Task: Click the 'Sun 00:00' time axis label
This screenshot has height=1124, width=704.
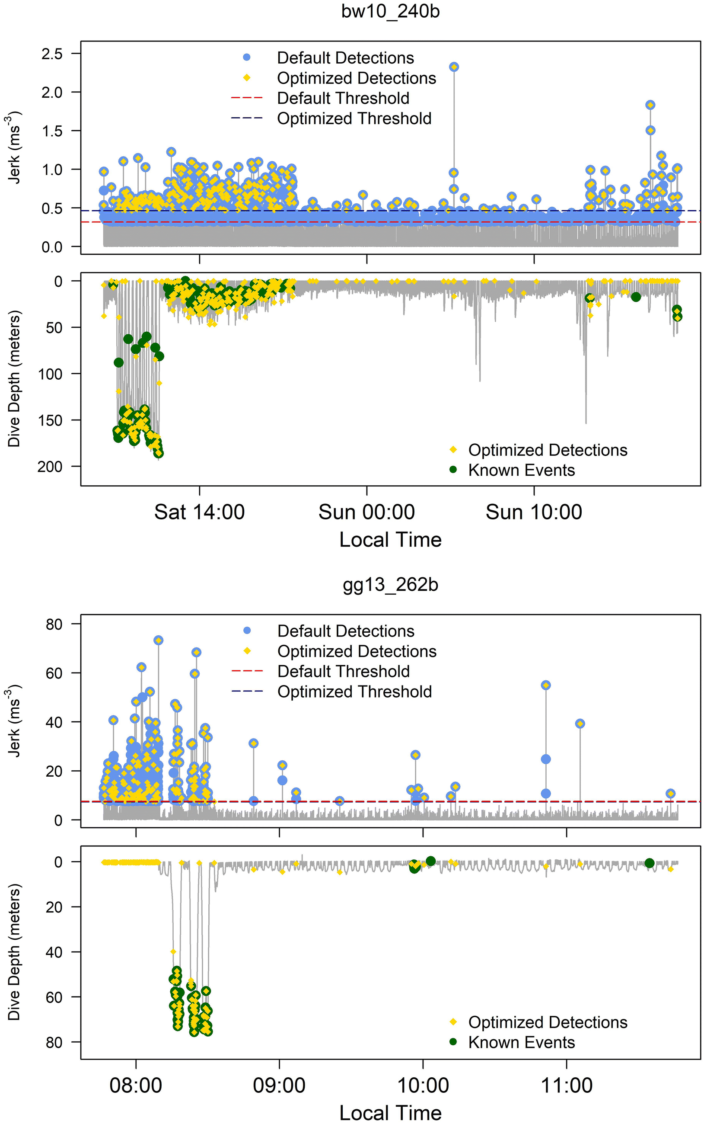Action: [x=366, y=512]
